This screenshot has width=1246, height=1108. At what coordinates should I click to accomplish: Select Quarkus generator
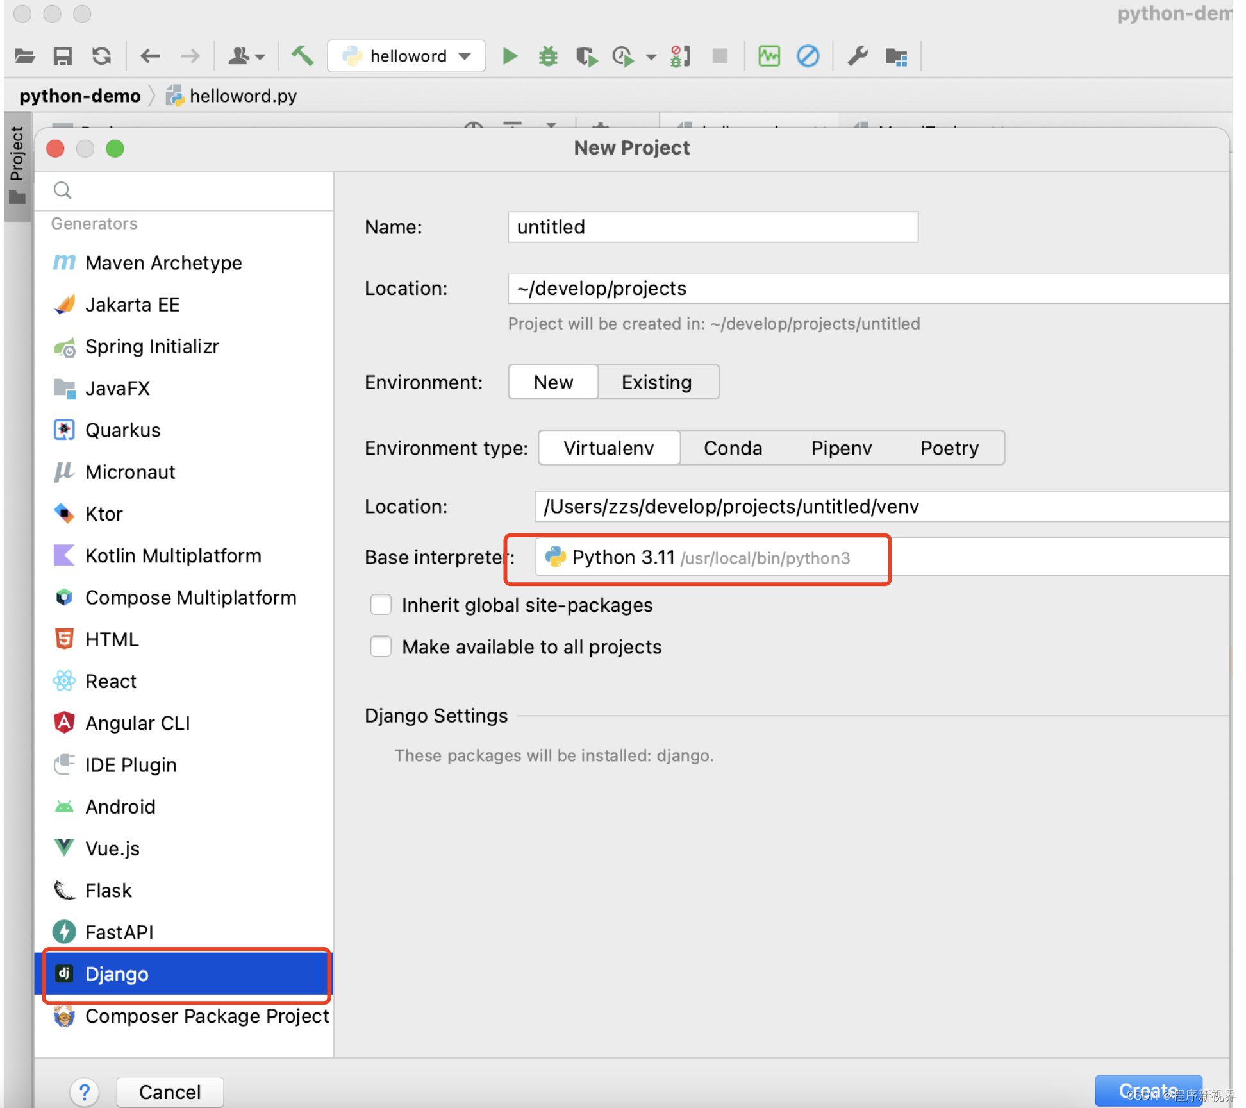pos(184,430)
